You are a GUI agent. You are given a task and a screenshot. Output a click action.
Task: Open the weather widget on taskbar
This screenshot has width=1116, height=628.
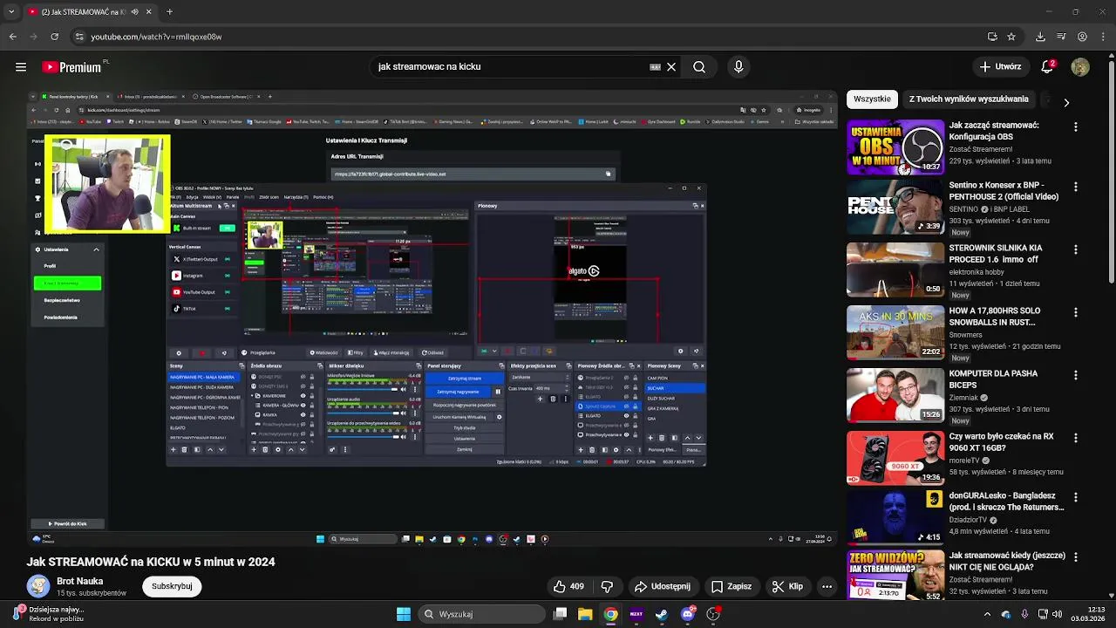[x=48, y=614]
